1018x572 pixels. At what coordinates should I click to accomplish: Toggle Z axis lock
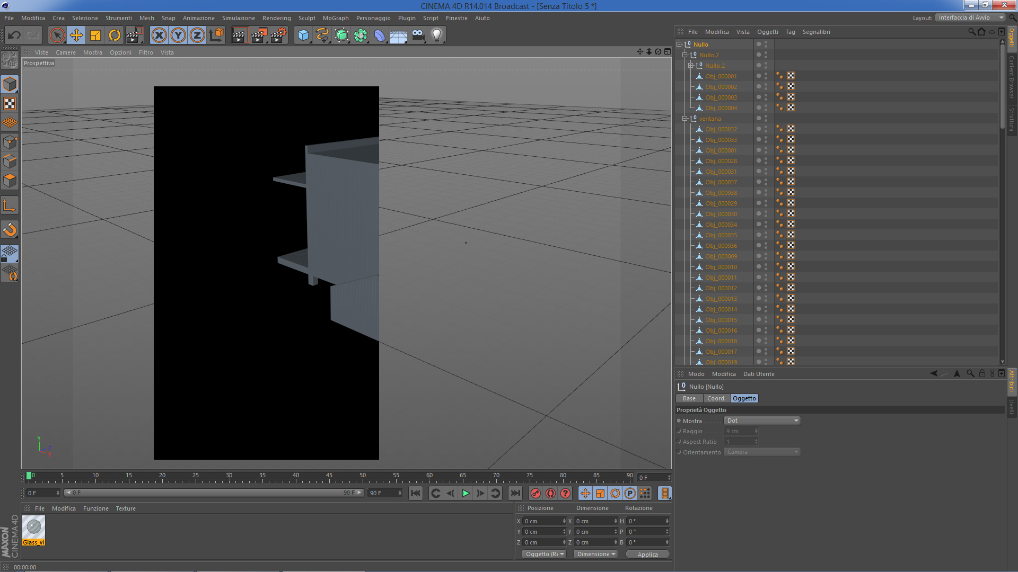(197, 35)
